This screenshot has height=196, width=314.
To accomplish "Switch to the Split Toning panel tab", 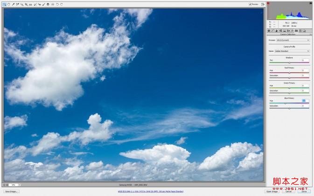I will [x=284, y=31].
